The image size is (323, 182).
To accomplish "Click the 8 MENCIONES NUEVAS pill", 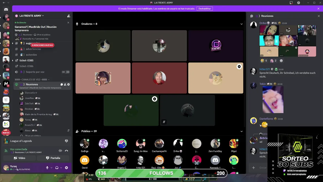I will click(x=42, y=45).
